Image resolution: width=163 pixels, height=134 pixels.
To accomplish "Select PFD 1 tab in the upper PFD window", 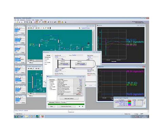I will point(31,62).
